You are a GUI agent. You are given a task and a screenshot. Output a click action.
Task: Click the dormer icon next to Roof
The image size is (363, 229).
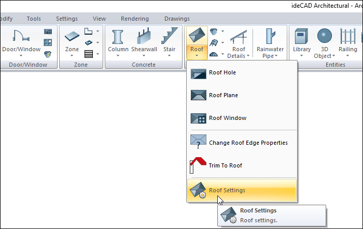(x=214, y=43)
